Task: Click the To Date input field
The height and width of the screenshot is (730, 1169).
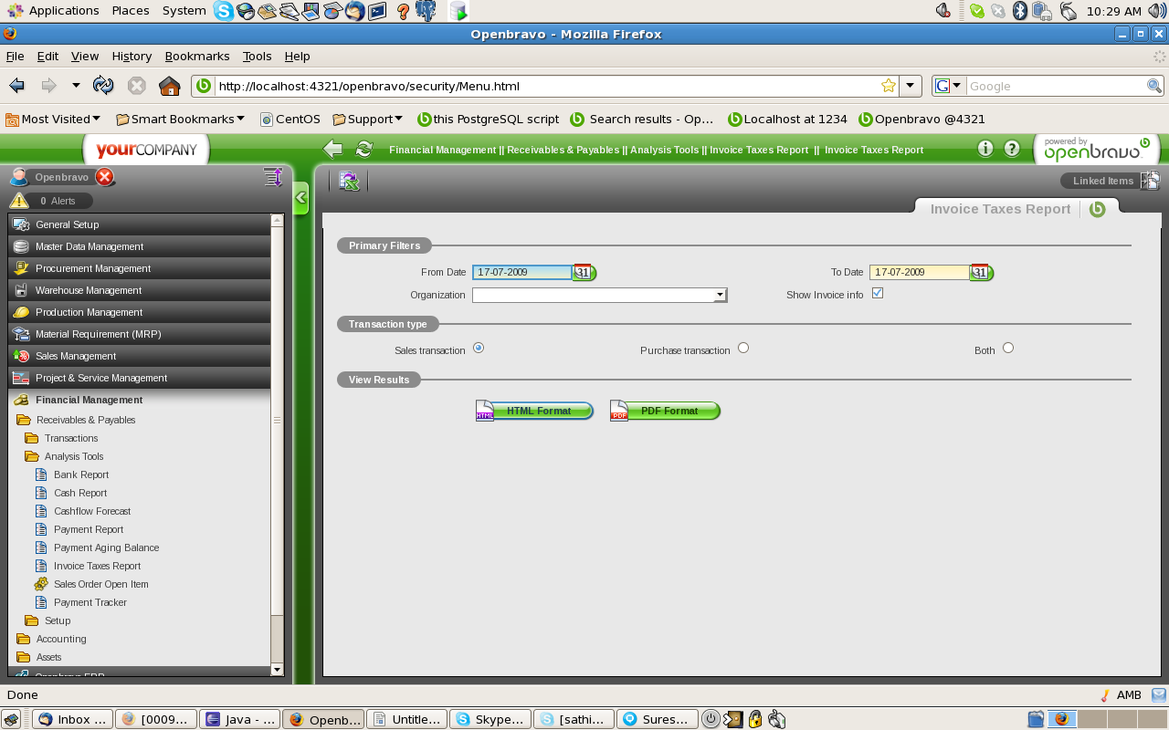Action: pos(920,272)
